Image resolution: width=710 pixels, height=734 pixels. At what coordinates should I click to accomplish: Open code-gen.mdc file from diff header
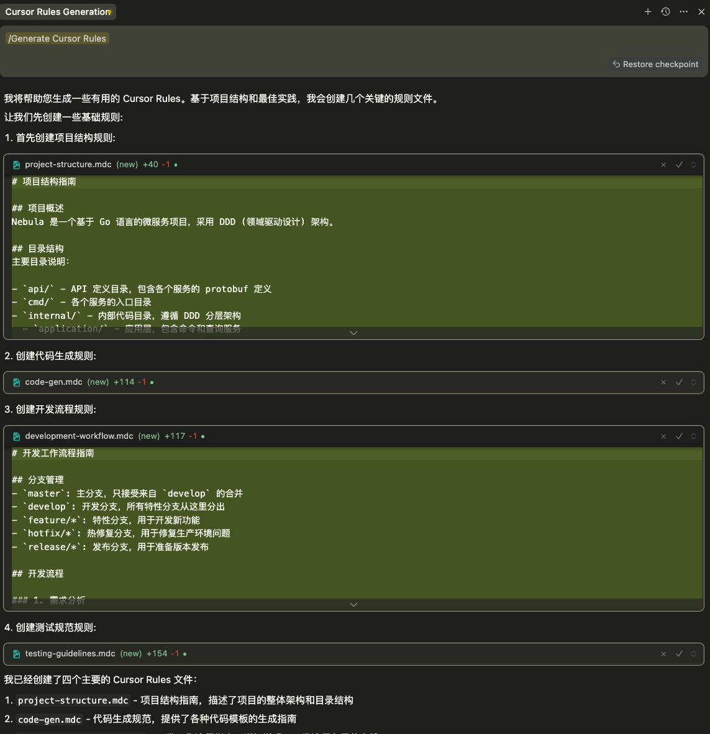click(x=54, y=382)
